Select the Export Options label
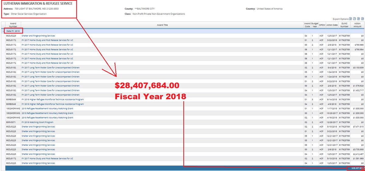Screen dimensions: 365x171 (340, 19)
